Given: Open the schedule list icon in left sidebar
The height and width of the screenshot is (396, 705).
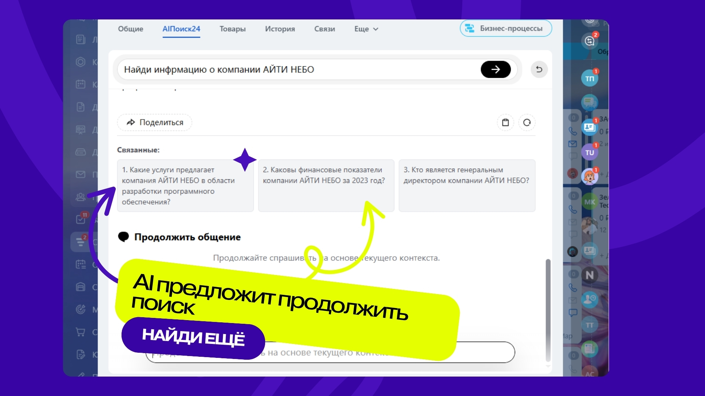Looking at the screenshot, I should (80, 264).
